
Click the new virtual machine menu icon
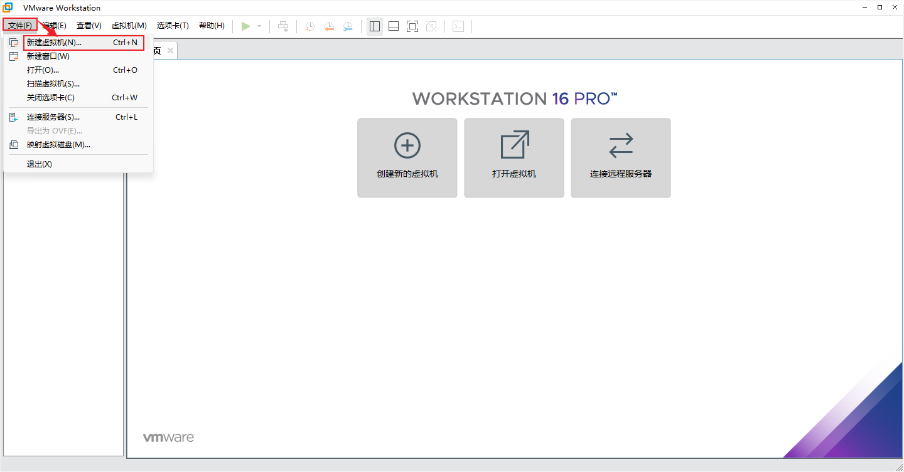14,43
